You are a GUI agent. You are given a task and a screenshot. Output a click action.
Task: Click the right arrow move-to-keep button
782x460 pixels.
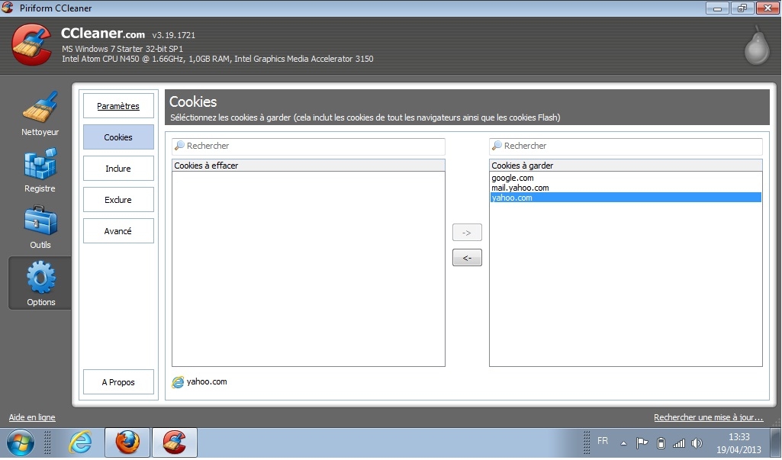pyautogui.click(x=467, y=233)
